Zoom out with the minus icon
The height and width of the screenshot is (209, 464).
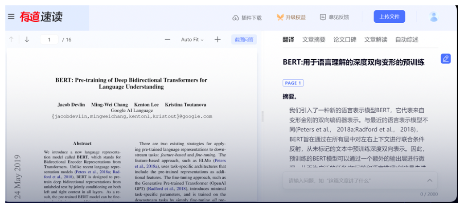pos(168,39)
